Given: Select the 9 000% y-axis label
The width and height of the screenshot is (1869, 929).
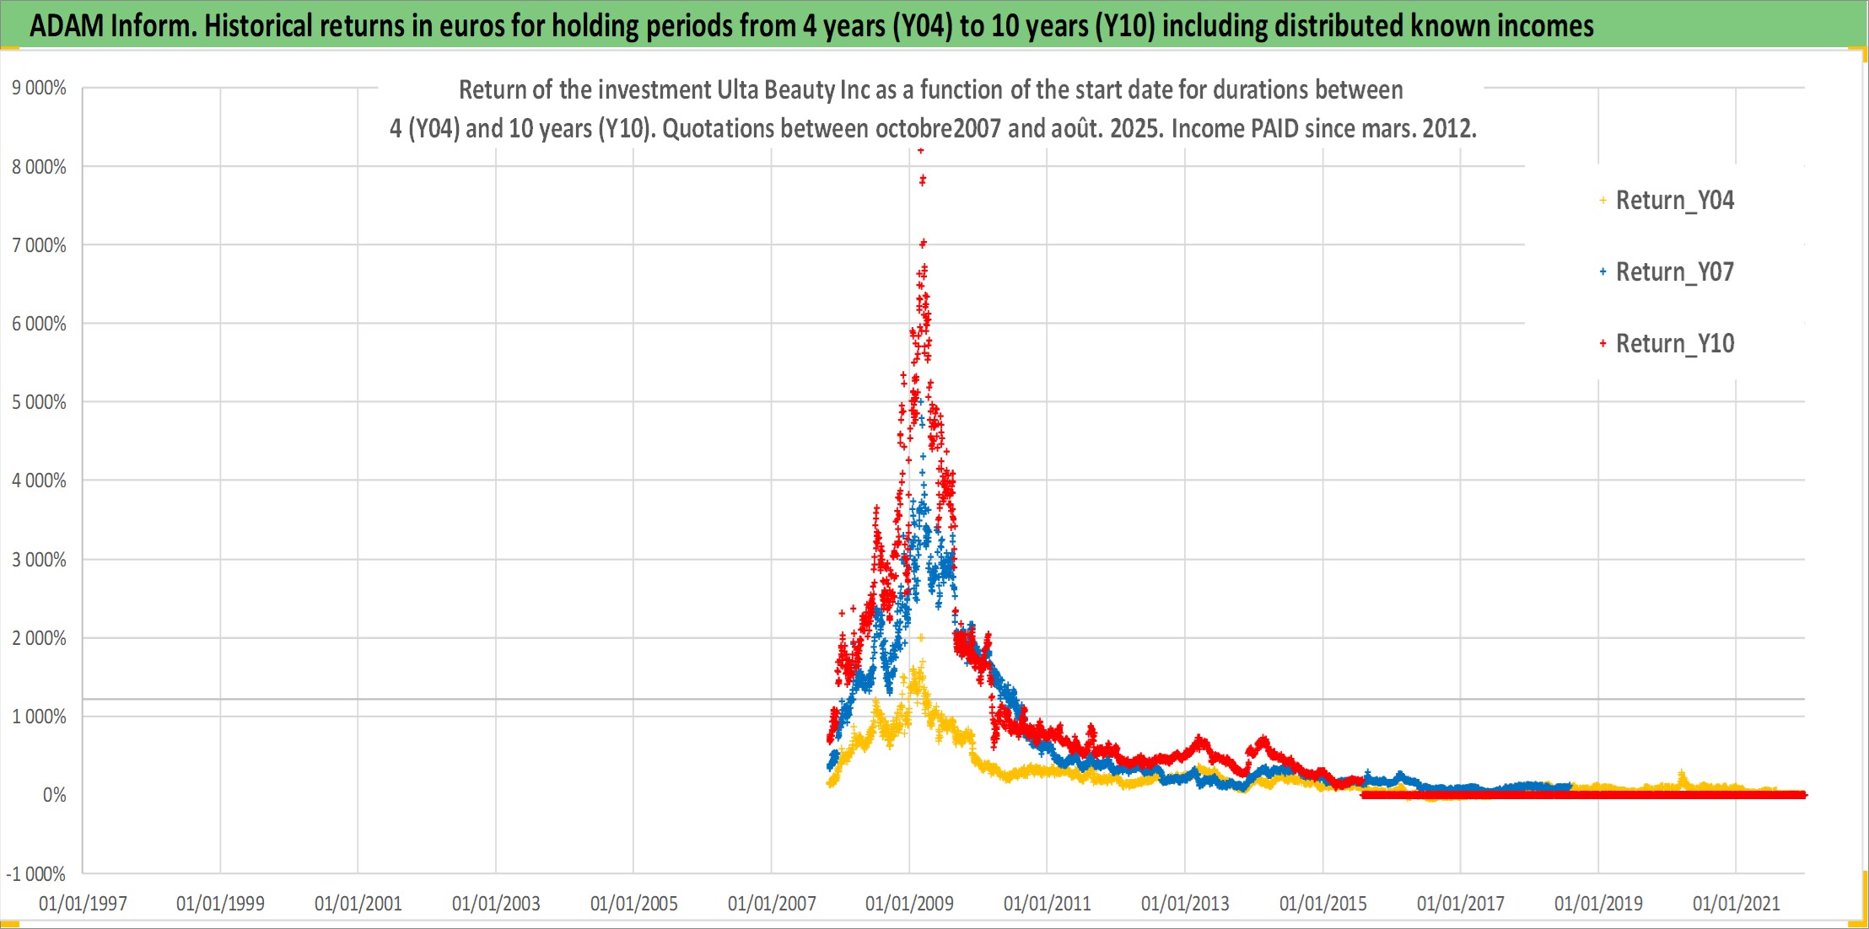Looking at the screenshot, I should coord(39,88).
